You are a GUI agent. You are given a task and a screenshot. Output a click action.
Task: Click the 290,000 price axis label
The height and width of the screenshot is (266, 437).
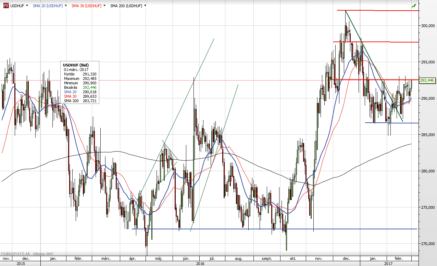[428, 98]
